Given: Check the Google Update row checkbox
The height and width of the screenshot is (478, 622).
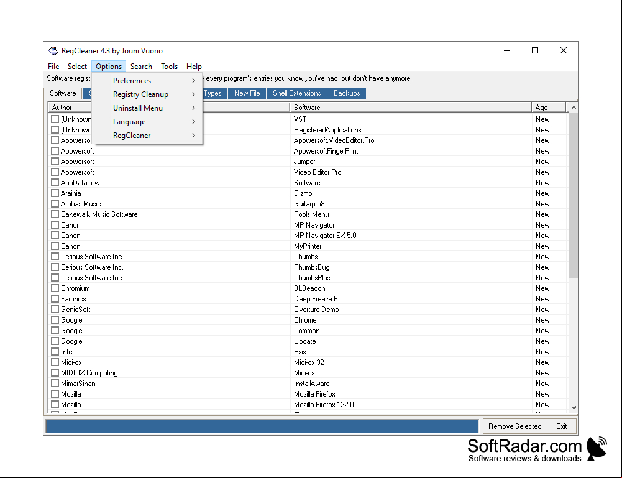Looking at the screenshot, I should click(55, 341).
